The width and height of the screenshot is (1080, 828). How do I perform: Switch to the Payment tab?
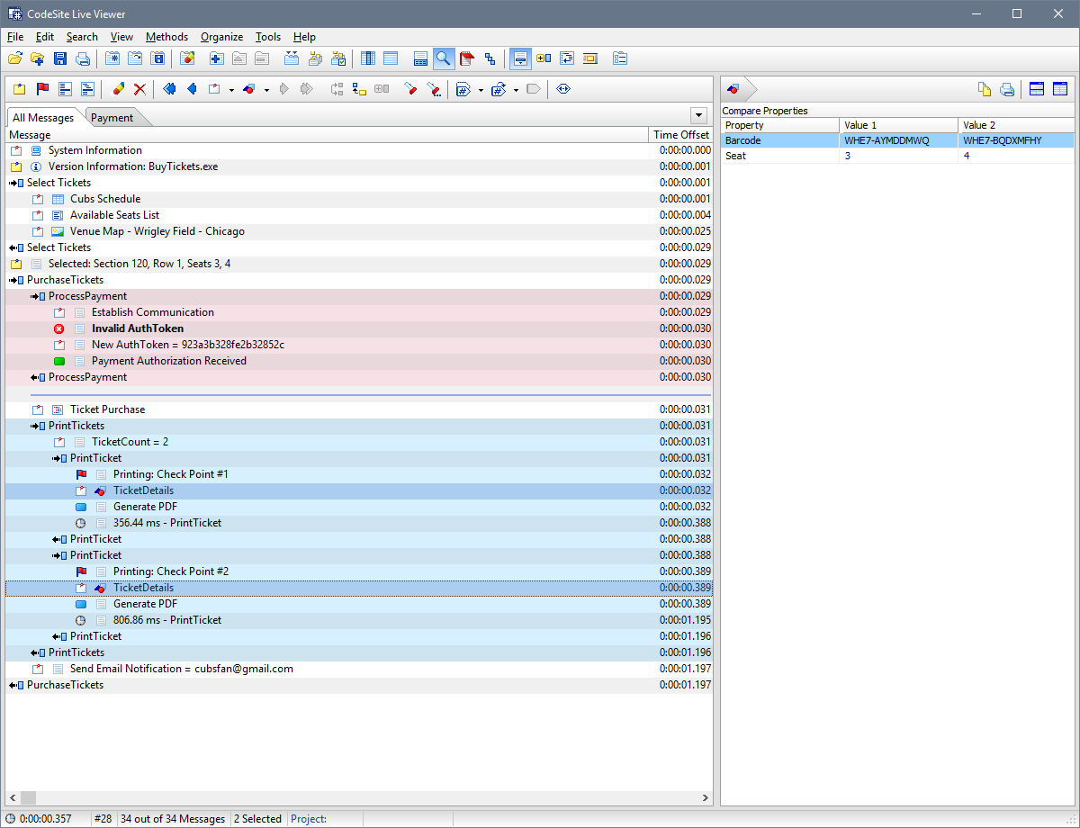pos(111,117)
